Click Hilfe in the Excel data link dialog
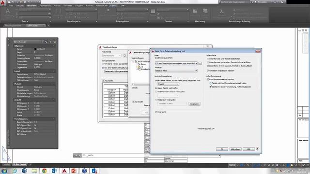The width and height of the screenshot is (310, 174). 248,149
